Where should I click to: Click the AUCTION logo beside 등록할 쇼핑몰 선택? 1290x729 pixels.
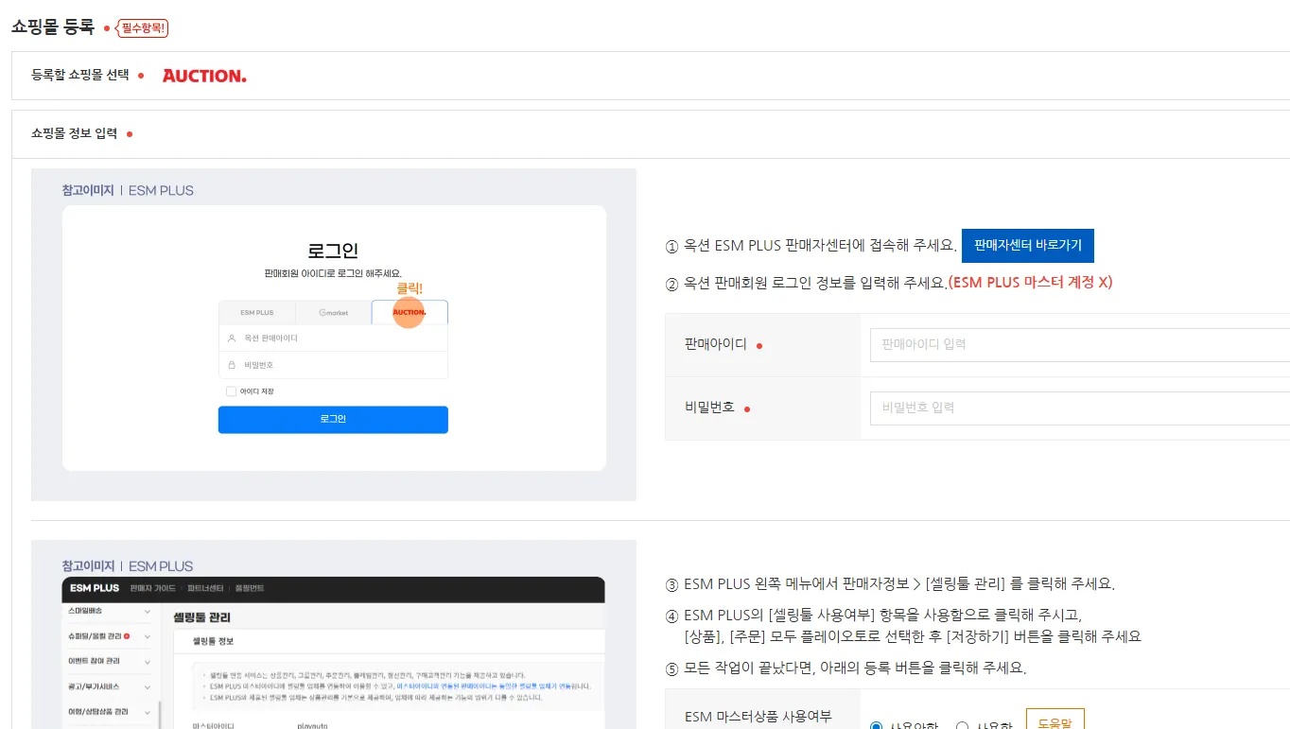click(x=204, y=76)
